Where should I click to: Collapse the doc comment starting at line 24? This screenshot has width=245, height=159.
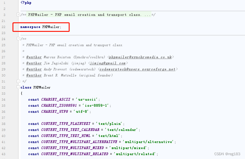[18, 39]
